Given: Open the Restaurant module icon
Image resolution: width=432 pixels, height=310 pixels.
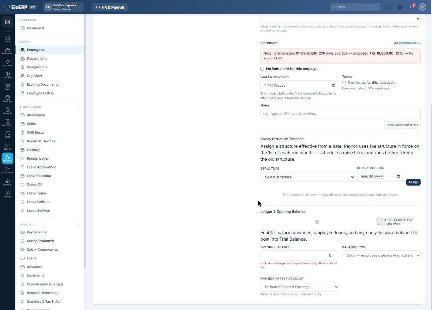Looking at the screenshot, I should pyautogui.click(x=7, y=171).
